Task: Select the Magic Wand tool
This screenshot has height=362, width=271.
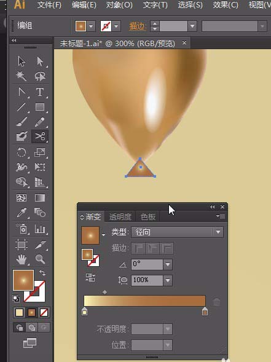Action: tap(22, 76)
